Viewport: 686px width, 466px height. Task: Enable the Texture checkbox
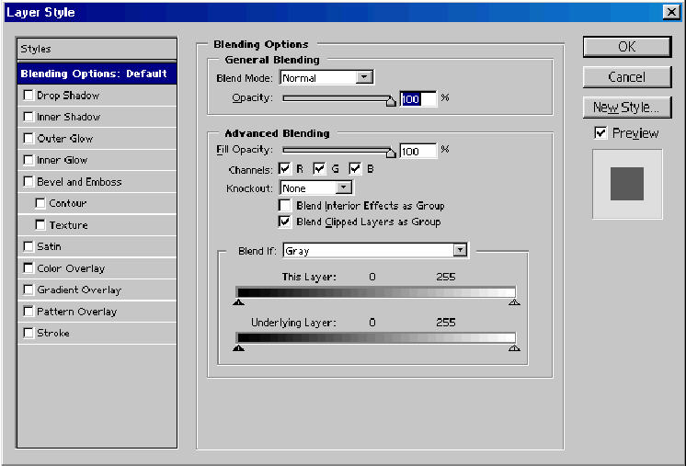coord(40,224)
